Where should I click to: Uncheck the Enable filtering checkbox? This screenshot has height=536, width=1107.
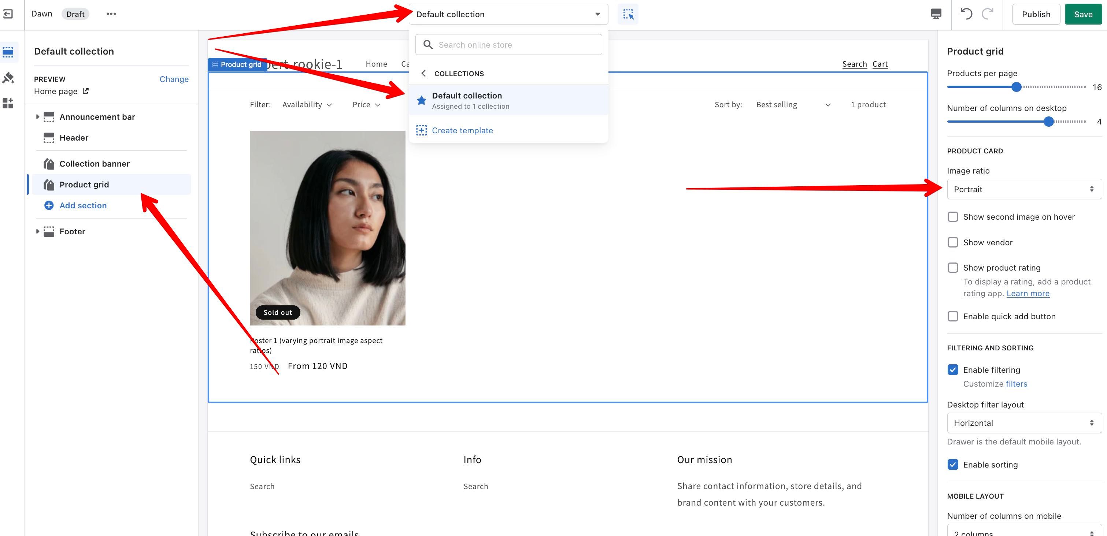click(953, 370)
